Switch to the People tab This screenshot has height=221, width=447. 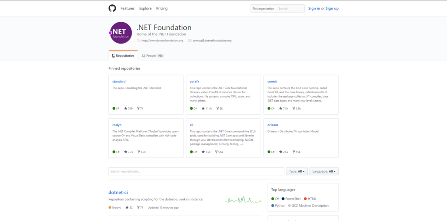tap(152, 56)
